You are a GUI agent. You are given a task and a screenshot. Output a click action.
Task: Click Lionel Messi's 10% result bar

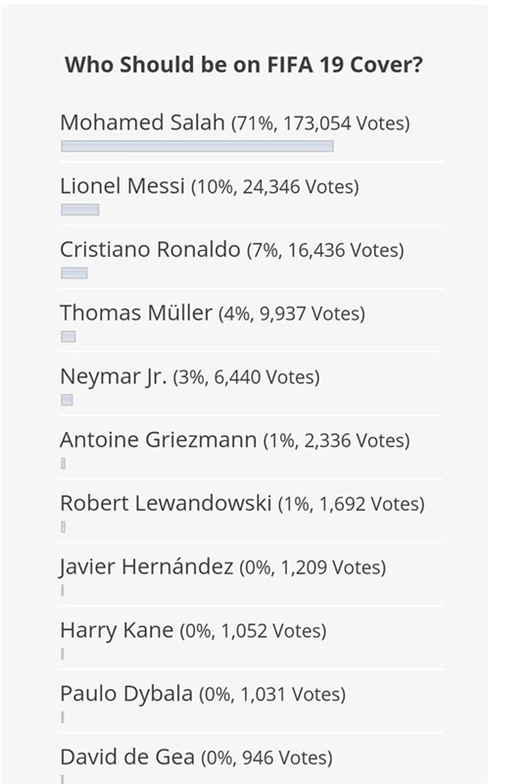coord(80,210)
